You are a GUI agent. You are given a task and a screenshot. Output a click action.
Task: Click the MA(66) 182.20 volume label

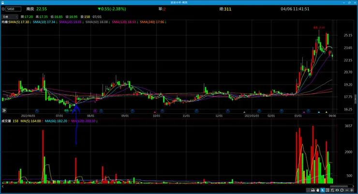pos(57,121)
